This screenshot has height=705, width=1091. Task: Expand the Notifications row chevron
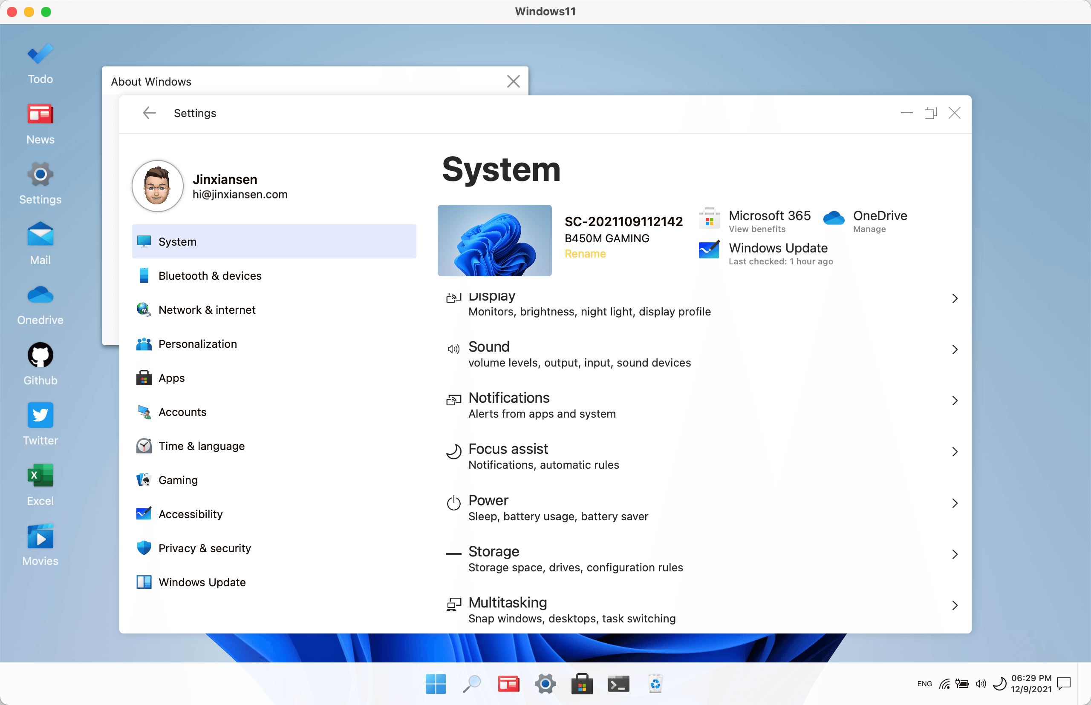point(955,401)
